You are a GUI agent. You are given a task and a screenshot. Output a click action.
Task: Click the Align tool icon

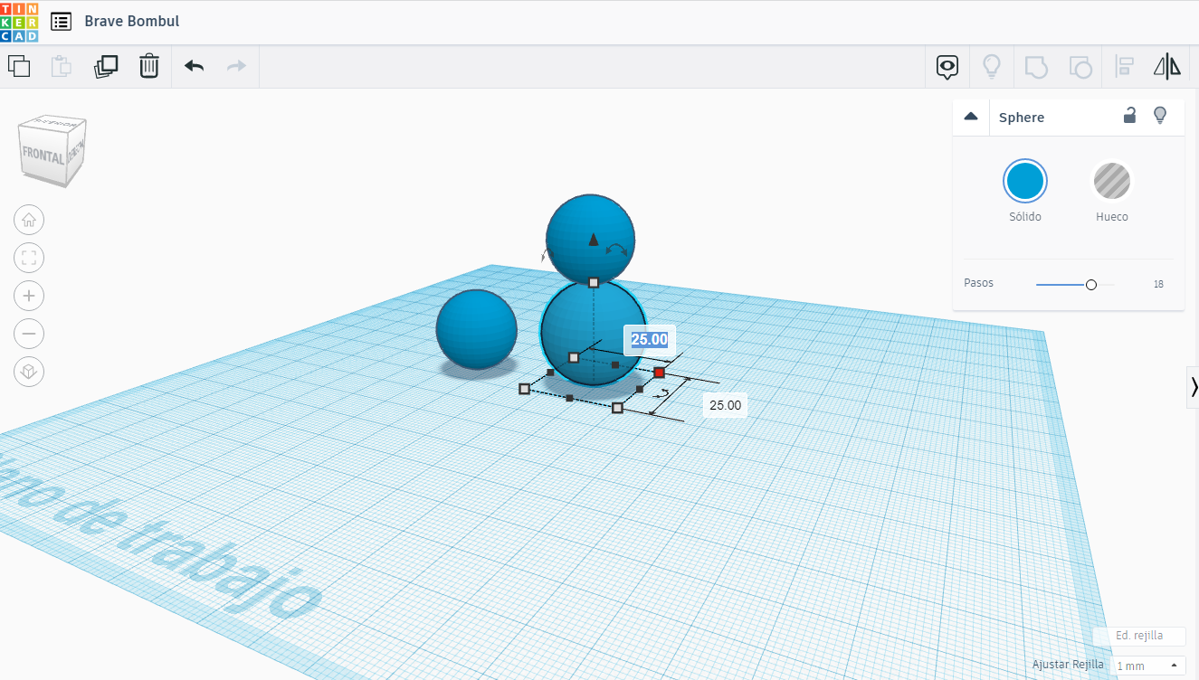pos(1125,66)
